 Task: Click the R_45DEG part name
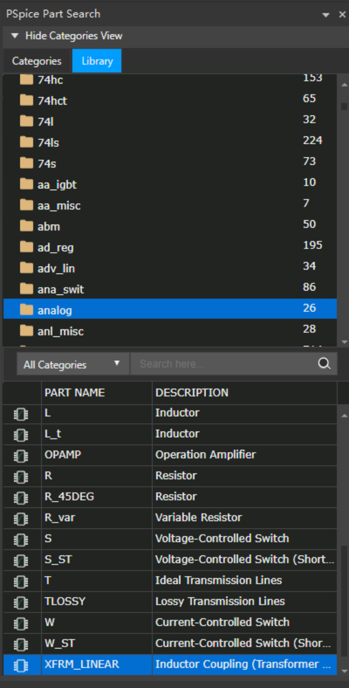pos(69,497)
